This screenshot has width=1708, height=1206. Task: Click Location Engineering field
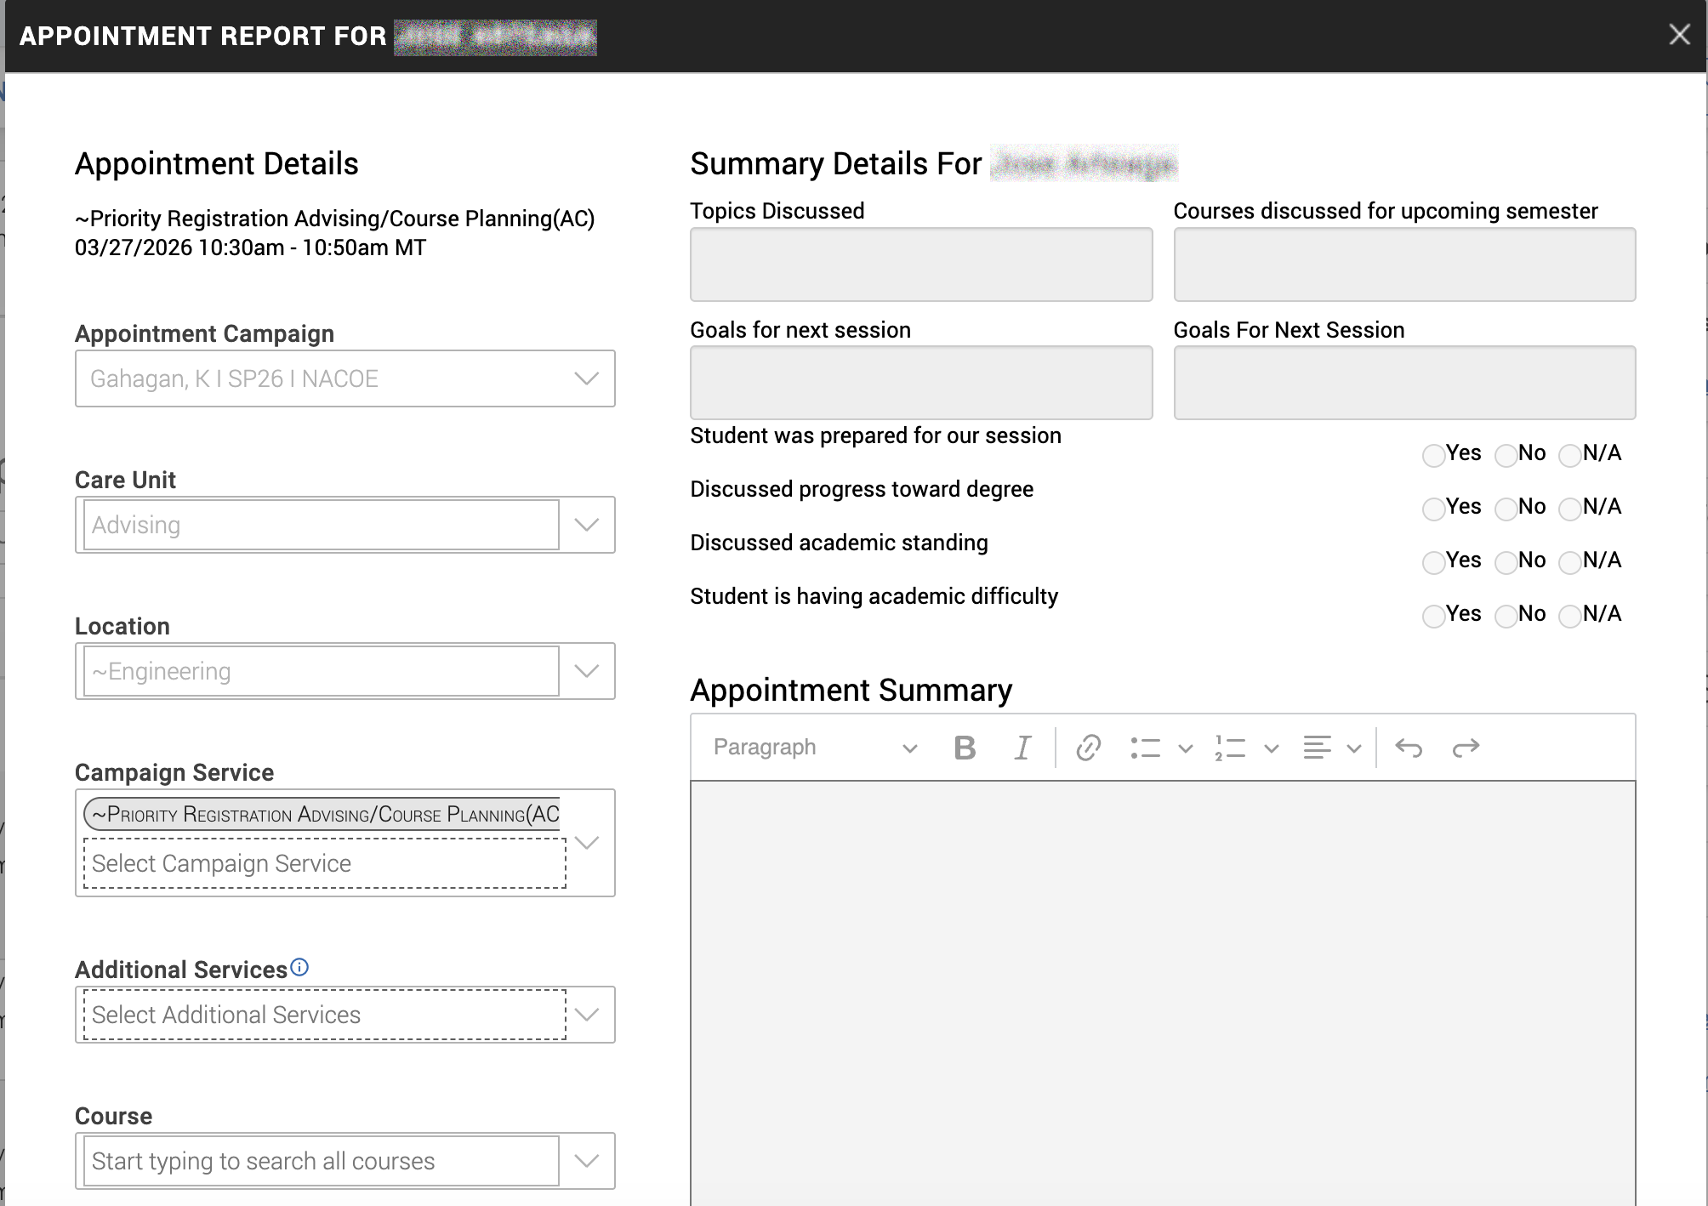click(322, 671)
